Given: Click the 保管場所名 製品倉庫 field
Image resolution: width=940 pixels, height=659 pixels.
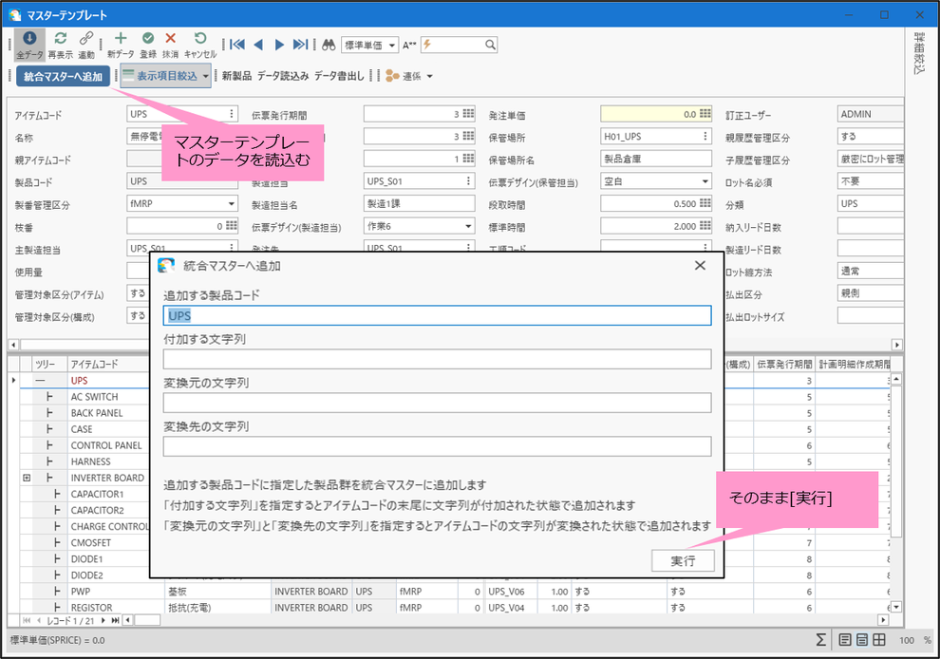Looking at the screenshot, I should (656, 159).
